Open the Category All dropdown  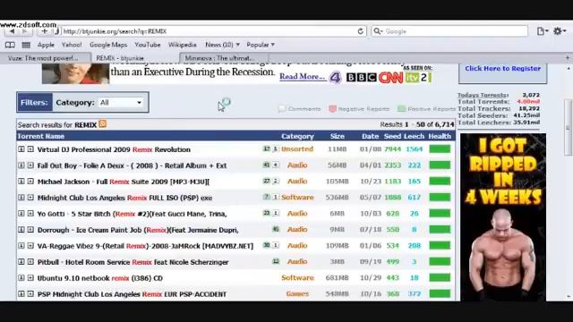121,103
